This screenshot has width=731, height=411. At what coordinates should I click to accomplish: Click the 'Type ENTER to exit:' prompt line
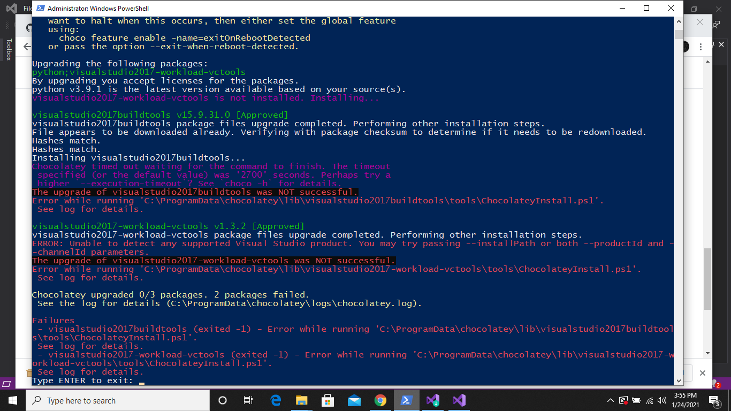pyautogui.click(x=83, y=380)
